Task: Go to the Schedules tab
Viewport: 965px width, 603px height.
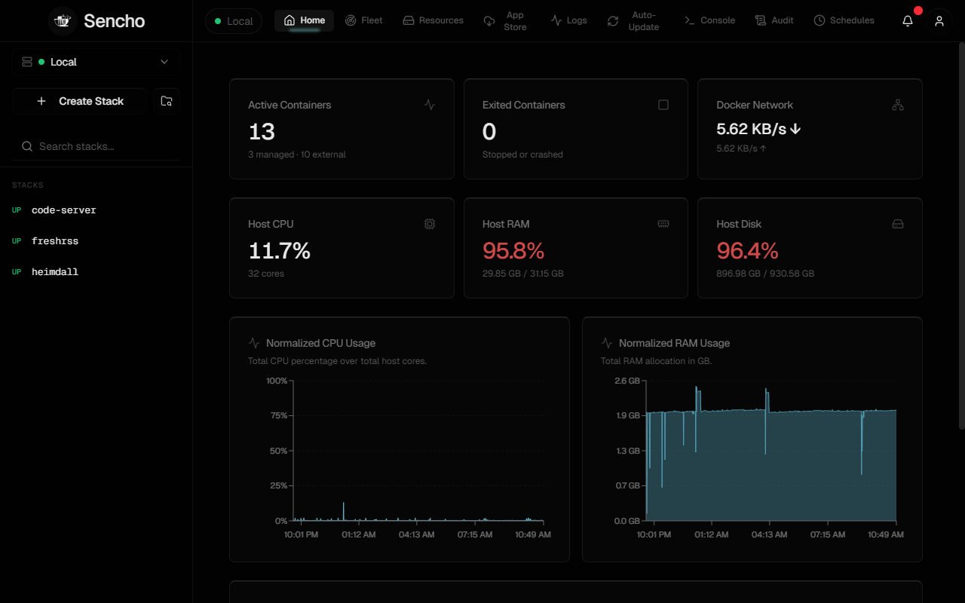Action: pyautogui.click(x=844, y=20)
